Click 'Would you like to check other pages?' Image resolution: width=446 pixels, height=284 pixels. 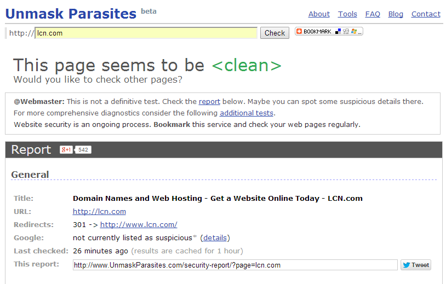tap(98, 79)
